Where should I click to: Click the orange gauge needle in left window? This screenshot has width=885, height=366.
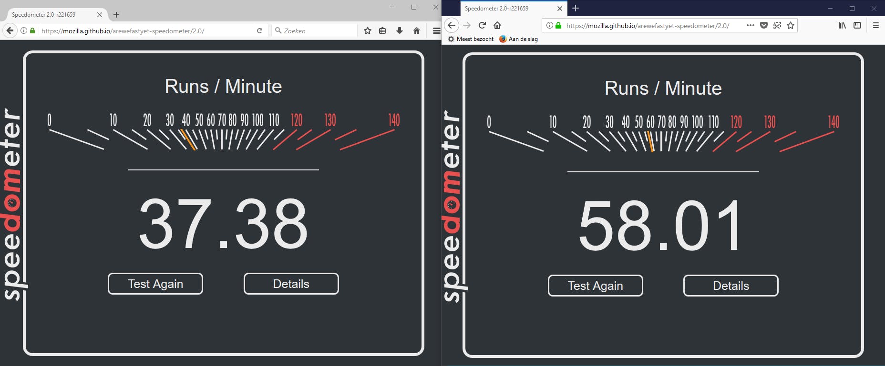click(188, 140)
